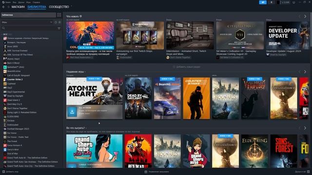The height and width of the screenshot is (175, 312).
Task: Open the BeamNG.drive recent game cover
Action: coord(167,98)
